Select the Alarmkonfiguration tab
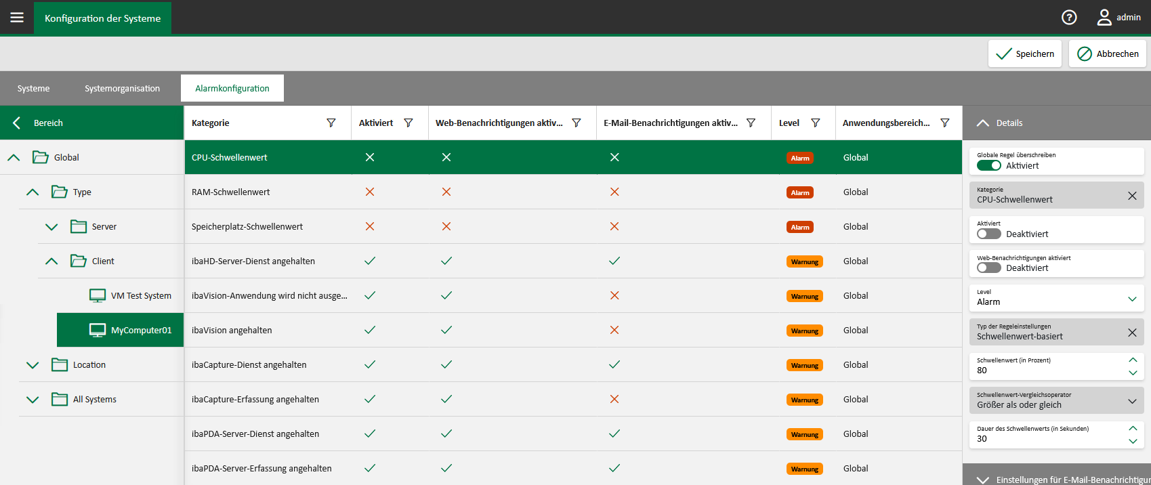Image resolution: width=1151 pixels, height=485 pixels. [232, 88]
